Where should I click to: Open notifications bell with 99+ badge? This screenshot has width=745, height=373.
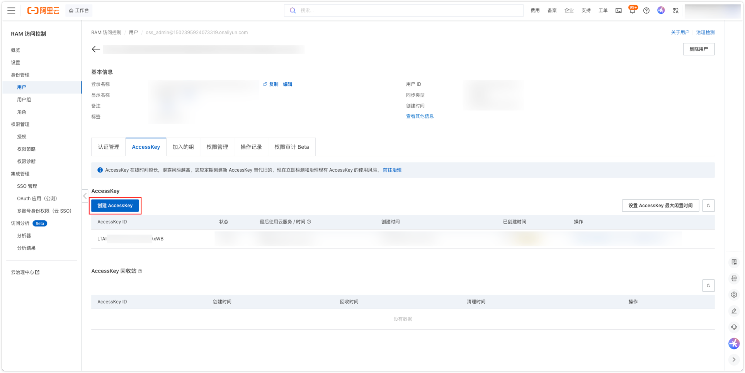[x=632, y=10]
